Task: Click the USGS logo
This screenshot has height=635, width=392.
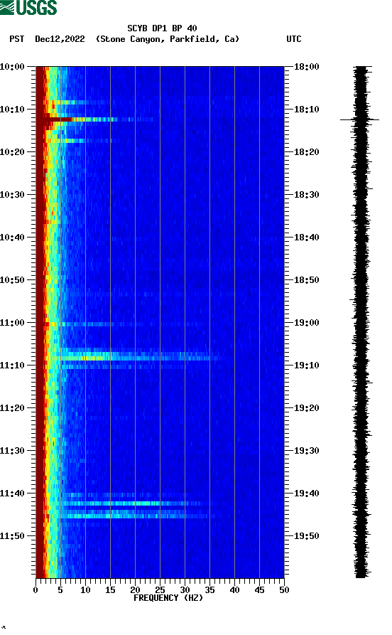Action: click(x=28, y=7)
